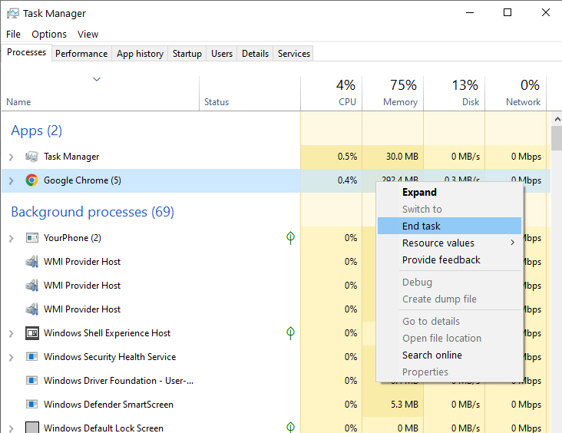This screenshot has height=433, width=562.
Task: Expand the Task Manager app row
Action: pyautogui.click(x=11, y=157)
